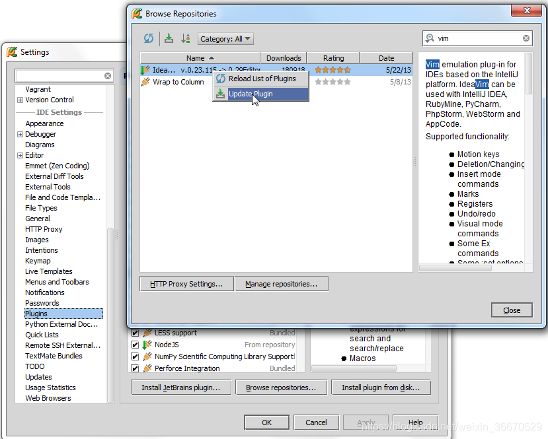Screen dimensions: 548x439
Task: Expand the Editor tree node
Action: click(20, 155)
